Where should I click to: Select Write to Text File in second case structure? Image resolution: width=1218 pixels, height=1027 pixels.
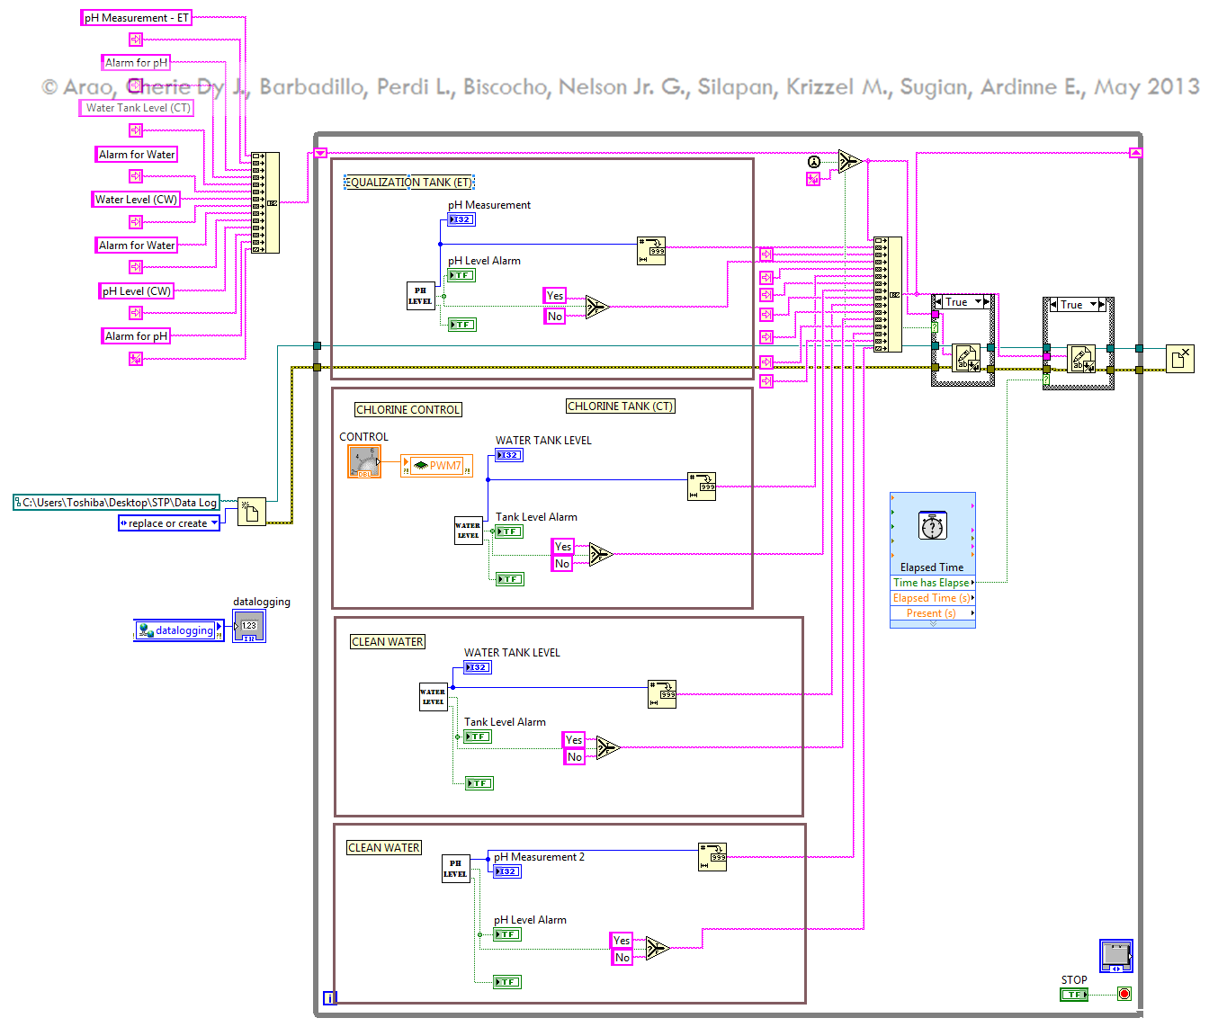1081,359
